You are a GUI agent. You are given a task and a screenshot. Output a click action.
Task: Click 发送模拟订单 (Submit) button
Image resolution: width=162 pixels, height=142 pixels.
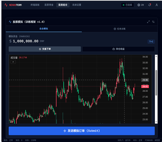[82, 131]
